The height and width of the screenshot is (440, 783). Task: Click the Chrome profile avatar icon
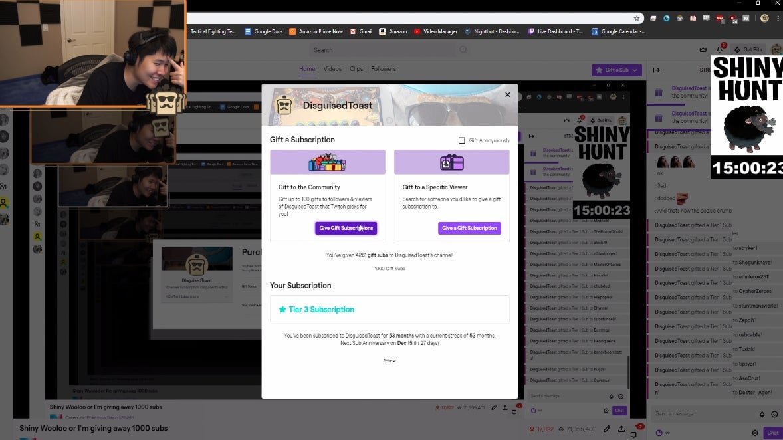pos(764,19)
